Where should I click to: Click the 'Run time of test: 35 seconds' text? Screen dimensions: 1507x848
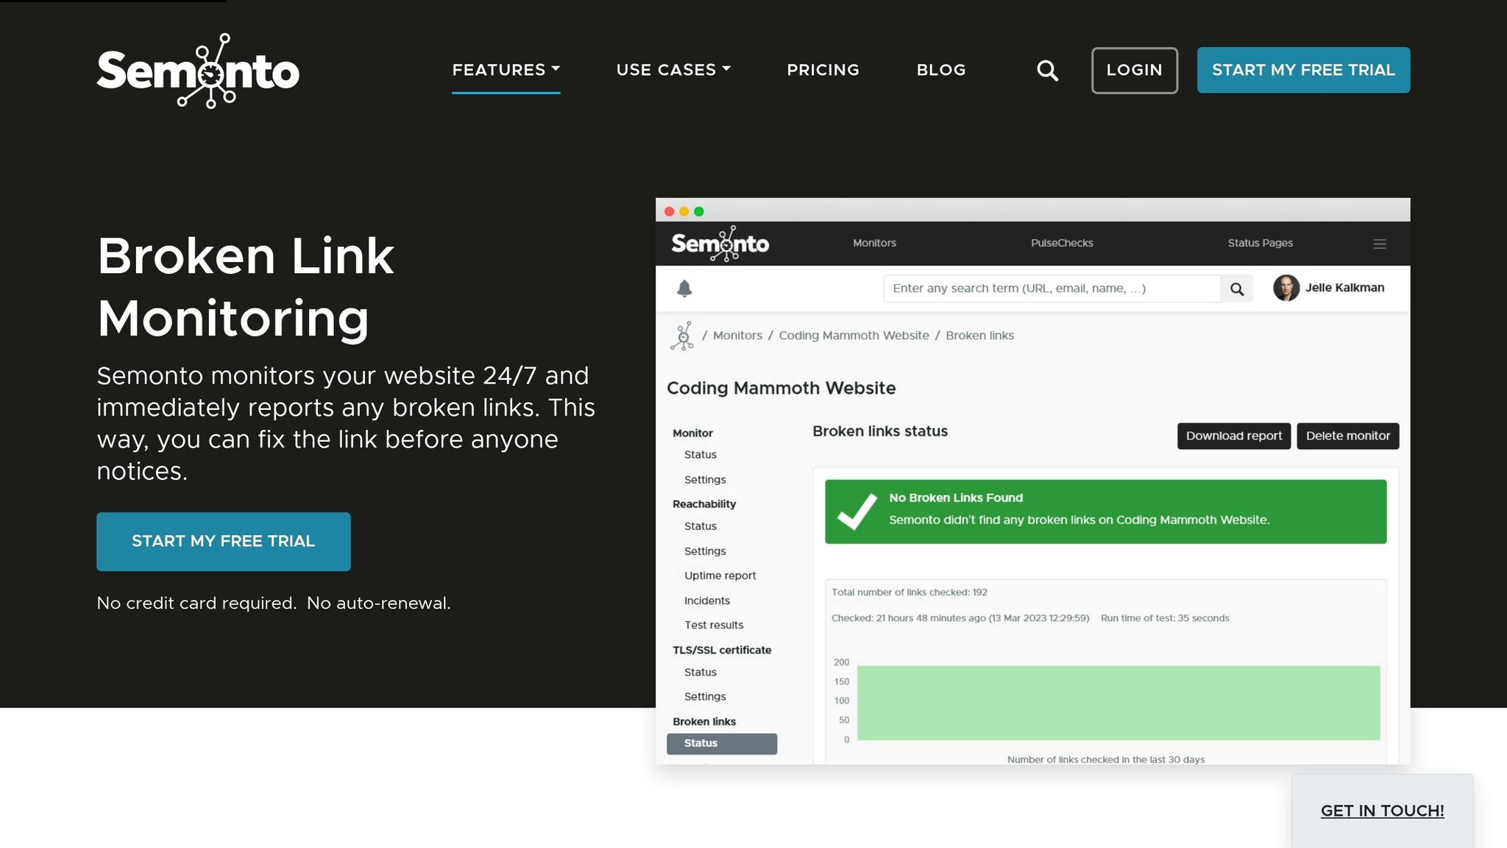[x=1165, y=618]
